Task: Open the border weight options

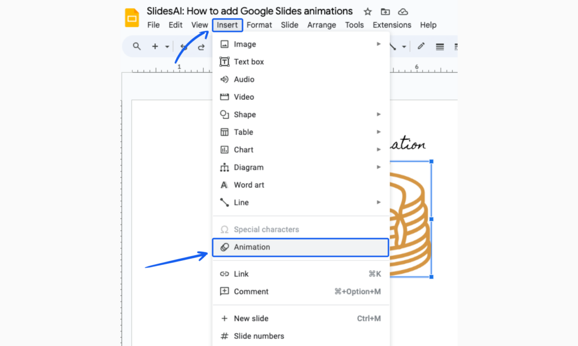Action: [x=440, y=46]
